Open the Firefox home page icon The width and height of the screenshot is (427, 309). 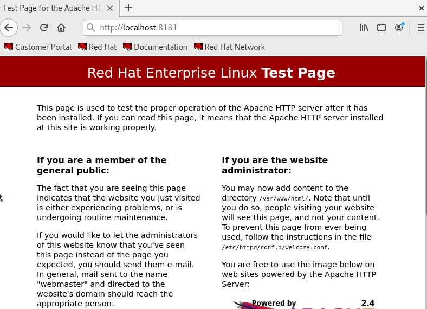[x=61, y=28]
